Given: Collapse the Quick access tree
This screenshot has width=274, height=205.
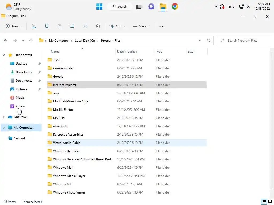Looking at the screenshot, I should point(4,55).
